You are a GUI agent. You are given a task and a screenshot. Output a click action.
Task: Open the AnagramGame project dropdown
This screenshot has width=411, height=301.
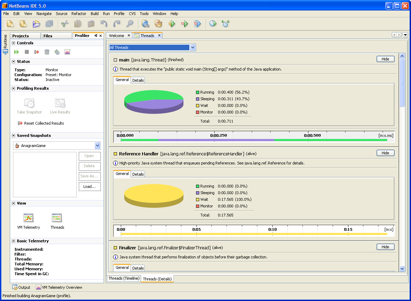tap(98, 146)
